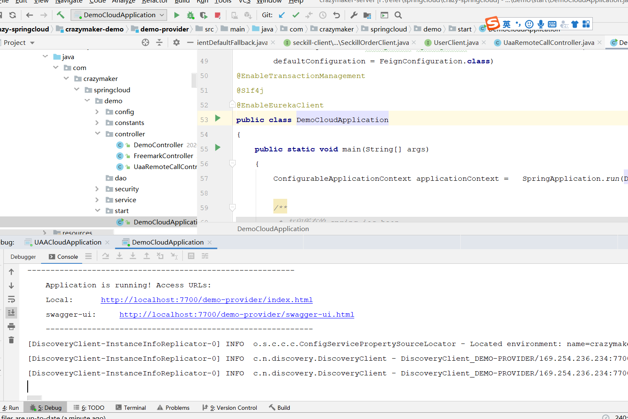Expand the constants package

[x=97, y=122]
